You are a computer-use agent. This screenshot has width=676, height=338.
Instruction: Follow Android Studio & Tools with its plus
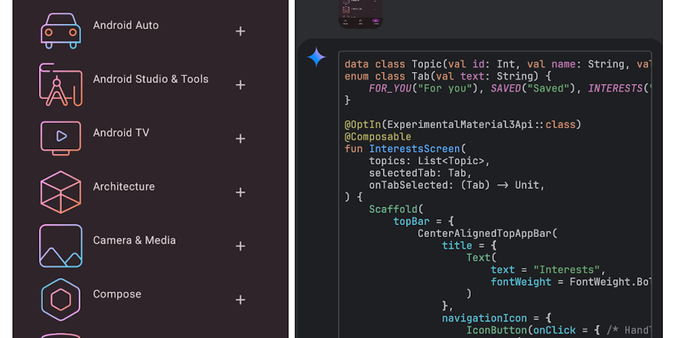[x=240, y=85]
